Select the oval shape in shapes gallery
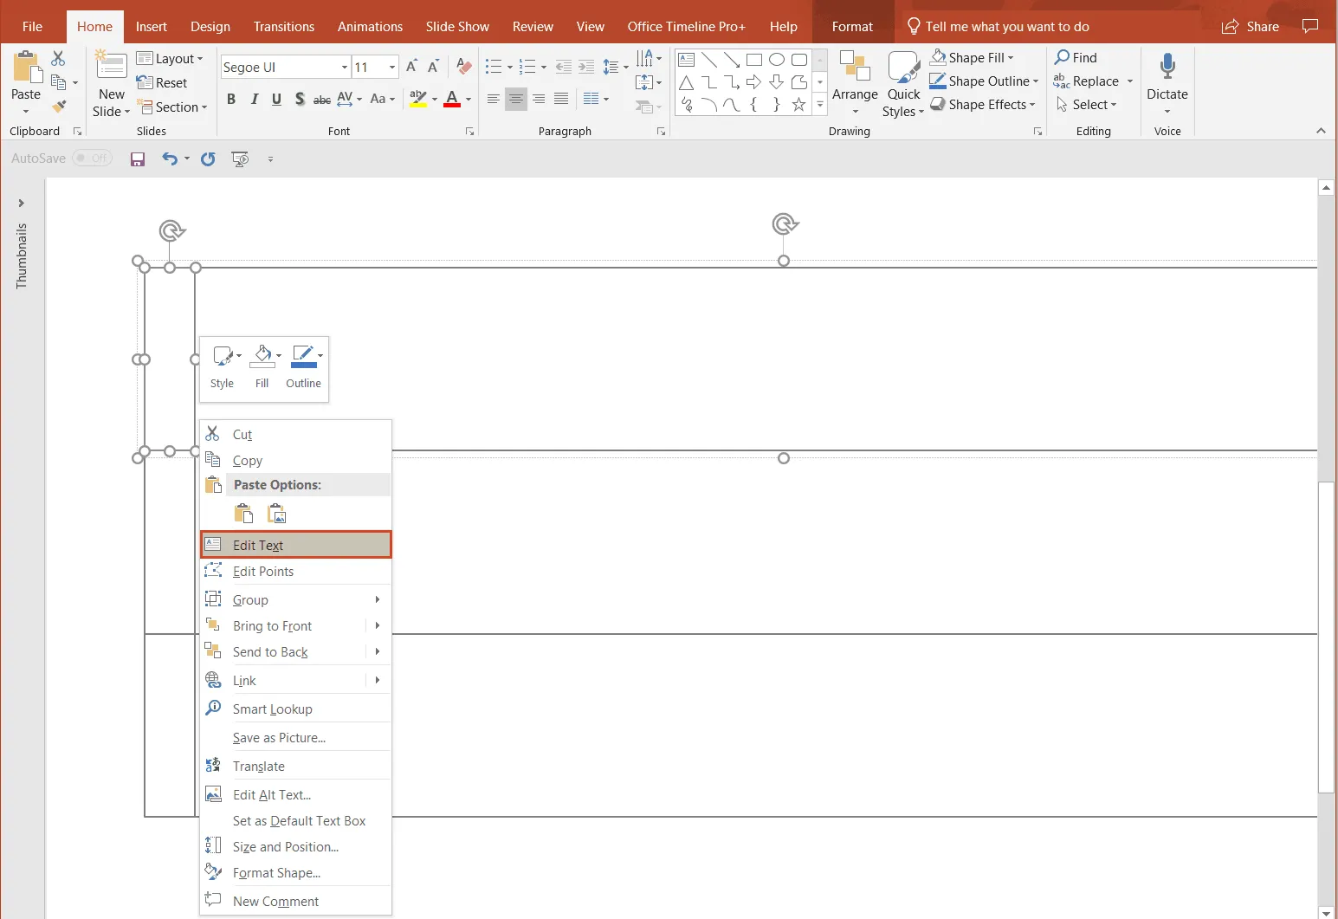This screenshot has height=919, width=1338. [x=777, y=60]
